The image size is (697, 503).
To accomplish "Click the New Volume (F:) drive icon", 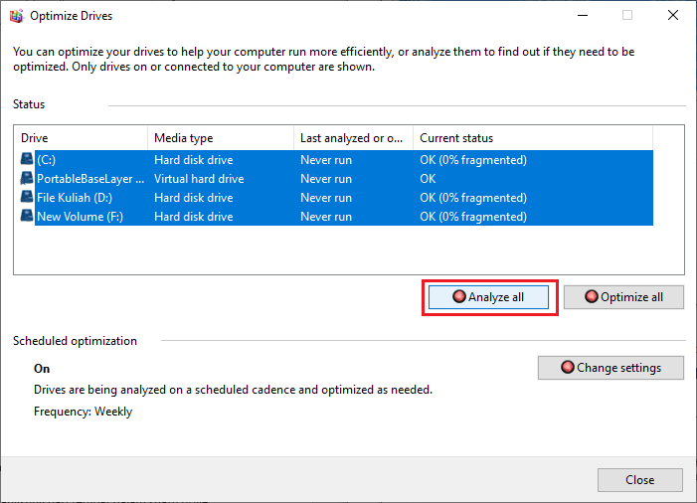I will point(26,217).
